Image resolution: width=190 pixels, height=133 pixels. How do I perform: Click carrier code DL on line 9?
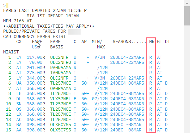pos(19,98)
